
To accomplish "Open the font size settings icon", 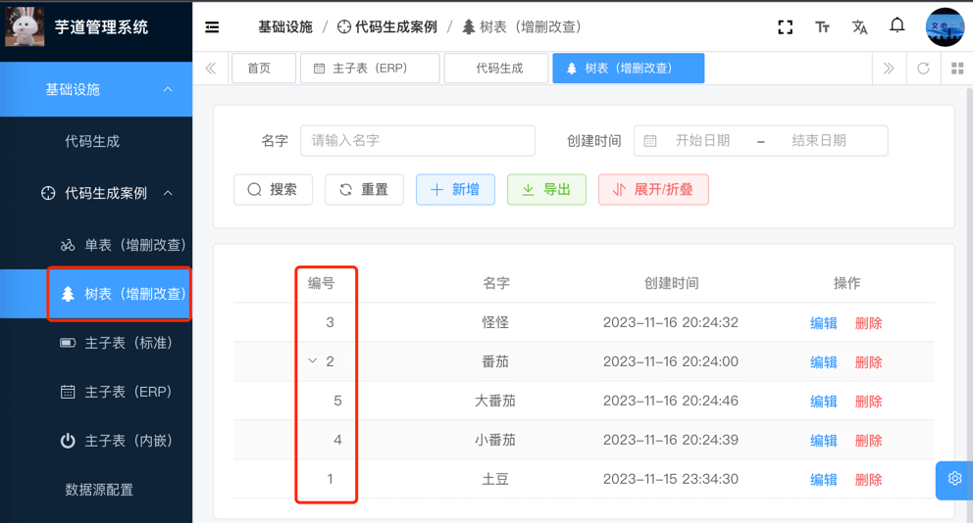I will [x=822, y=27].
